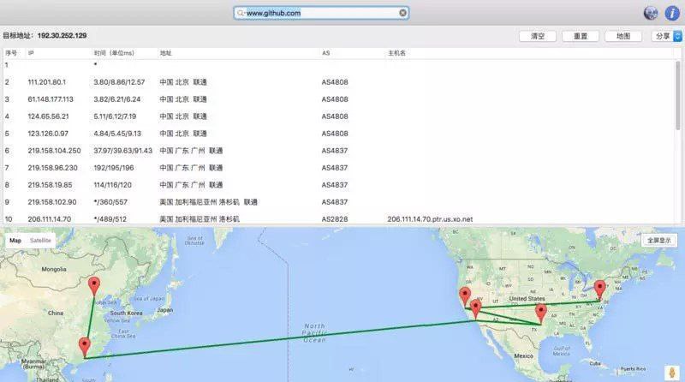Select the Street View pegman icon
Image resolution: width=685 pixels, height=382 pixels.
click(x=671, y=373)
